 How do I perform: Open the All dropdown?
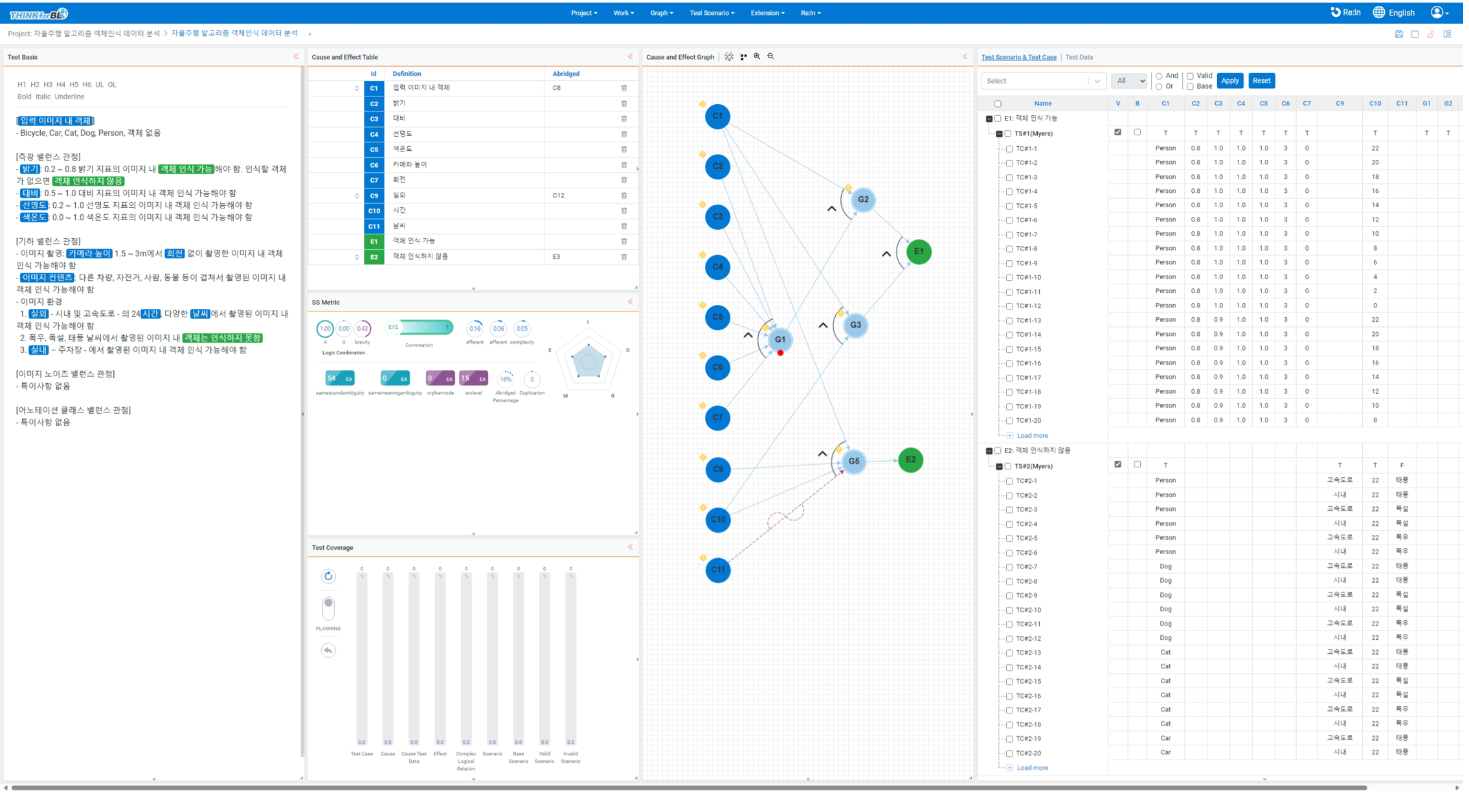coord(1128,81)
